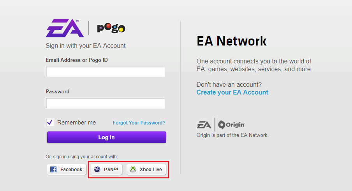Click the Origin logo
The image size is (352, 191).
point(231,124)
